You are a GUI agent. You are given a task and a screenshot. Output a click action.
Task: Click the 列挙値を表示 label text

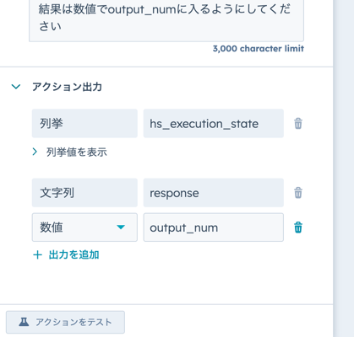coord(77,152)
